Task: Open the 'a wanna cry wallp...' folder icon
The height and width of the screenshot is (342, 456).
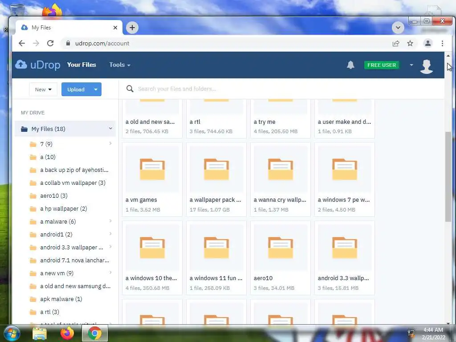Action: 281,169
